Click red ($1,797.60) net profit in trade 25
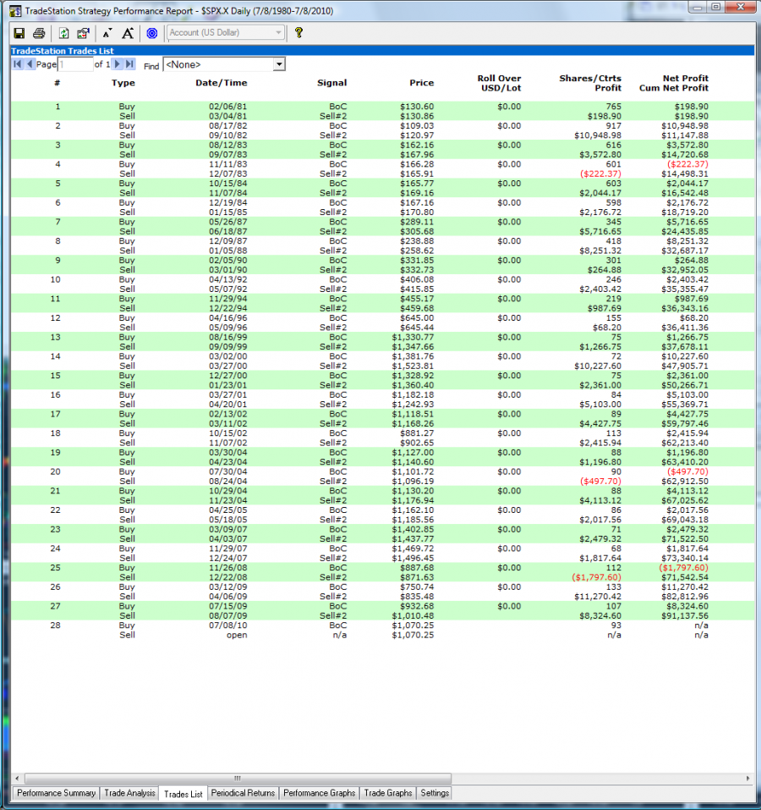Image resolution: width=761 pixels, height=810 pixels. pos(683,568)
